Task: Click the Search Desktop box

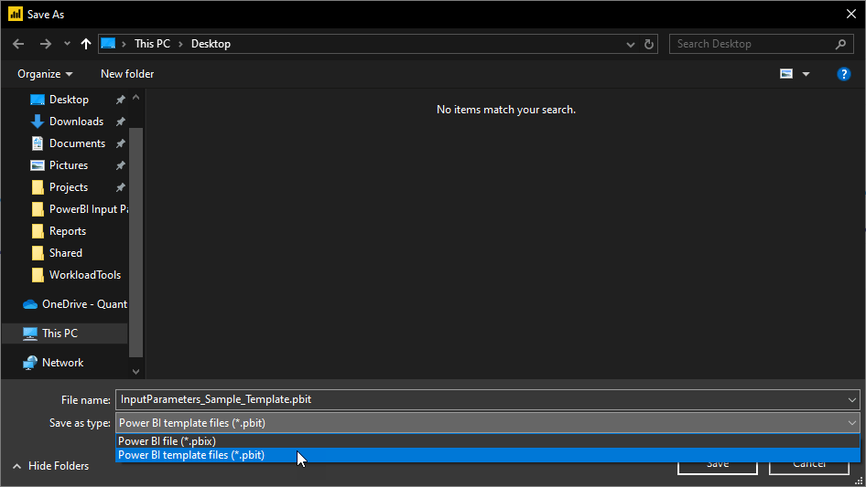Action: point(751,44)
